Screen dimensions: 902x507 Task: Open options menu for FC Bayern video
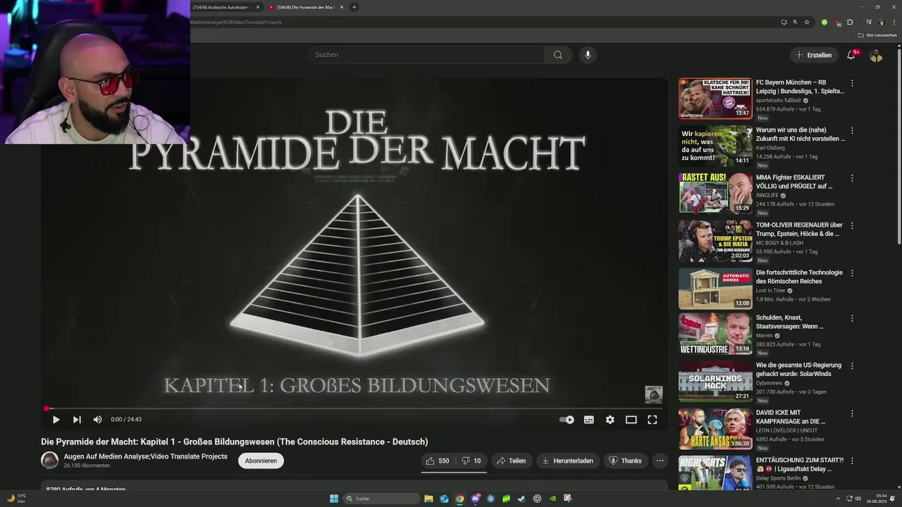[852, 83]
